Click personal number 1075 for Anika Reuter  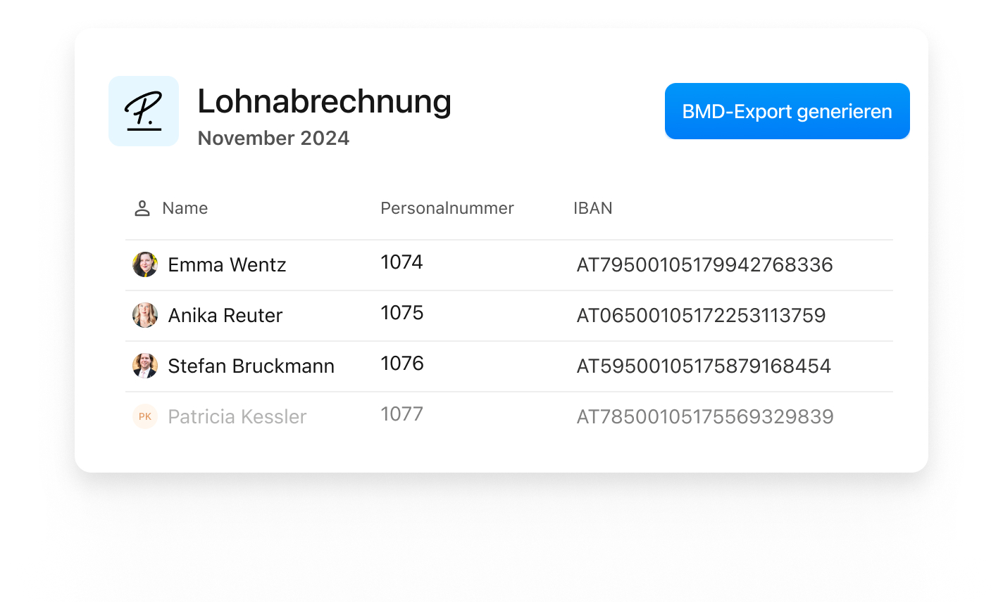coord(402,312)
